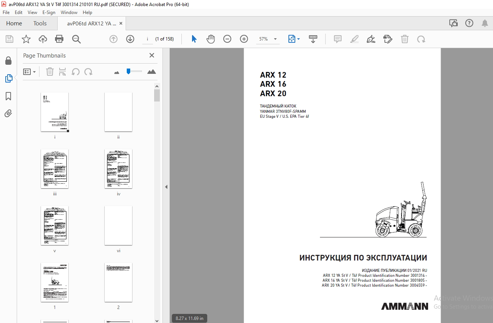The width and height of the screenshot is (493, 323).
Task: Open security lock panel in sidebar
Action: (x=8, y=61)
